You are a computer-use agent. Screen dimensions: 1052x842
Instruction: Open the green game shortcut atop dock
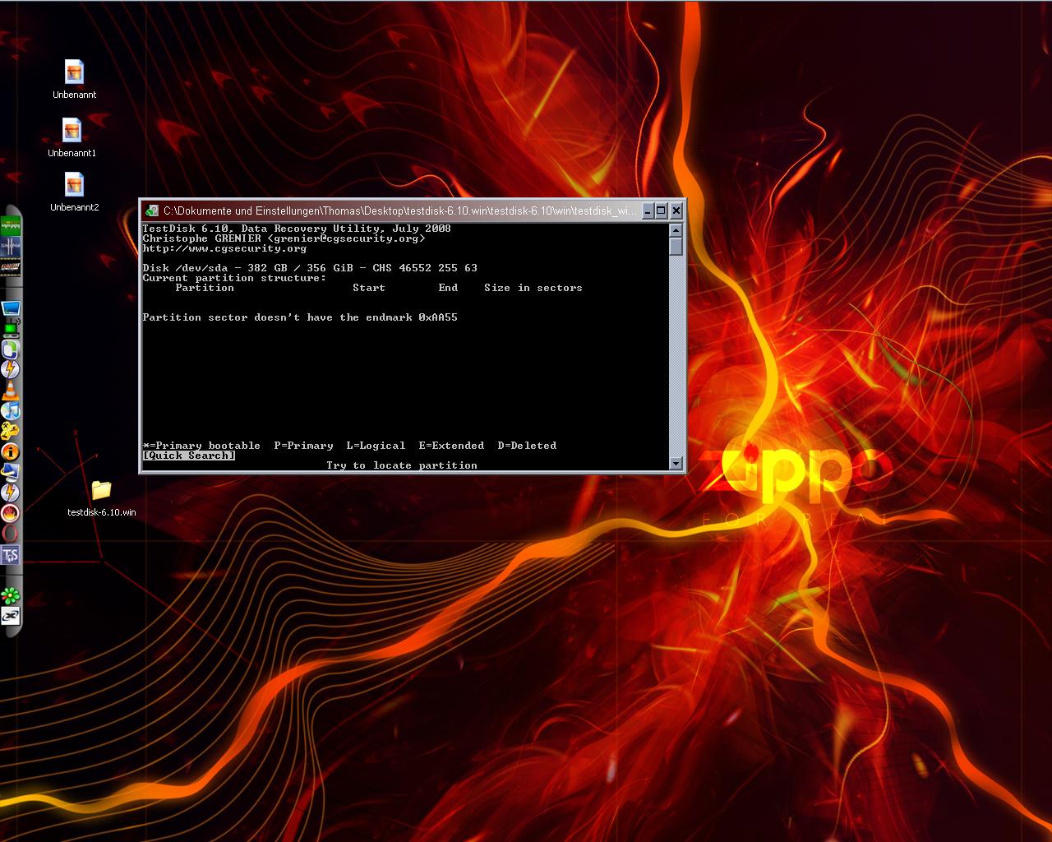tap(11, 225)
